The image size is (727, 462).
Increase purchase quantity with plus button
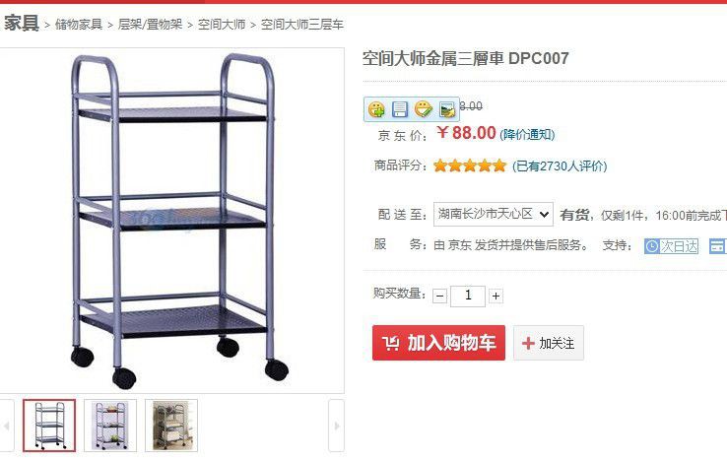[496, 296]
